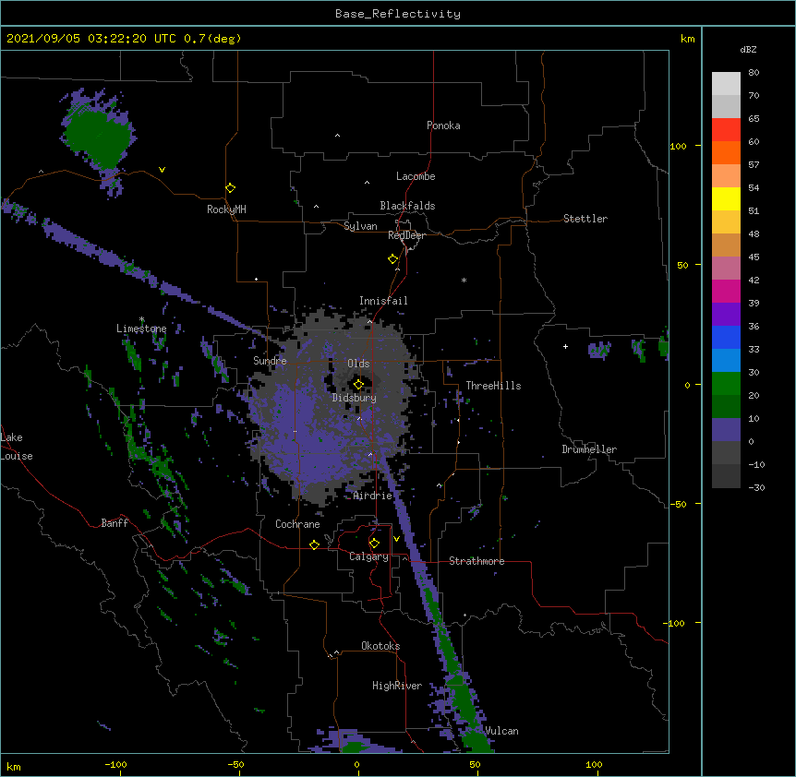Click the Innisfail town label
This screenshot has height=777, width=796.
(x=383, y=301)
